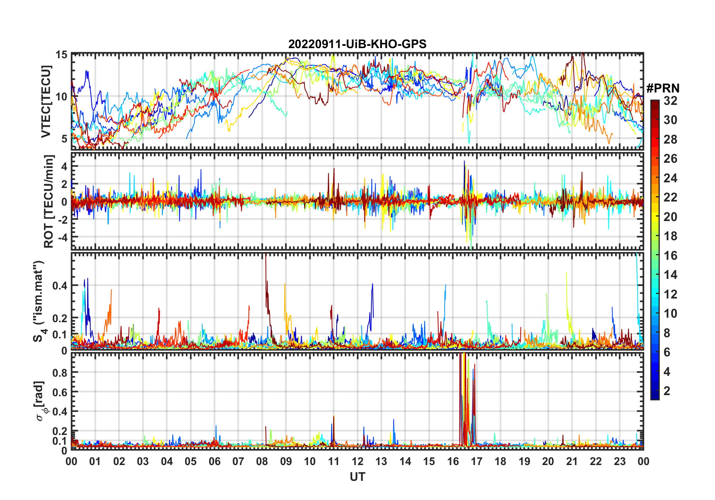Click colorbar tick label 20
Screen dimensions: 715x500
(670, 217)
